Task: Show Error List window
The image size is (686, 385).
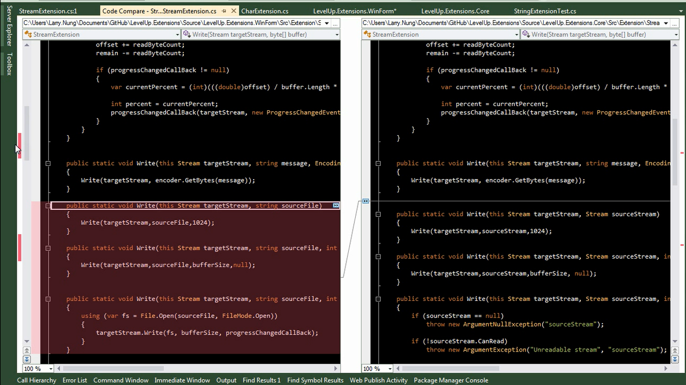Action: click(x=75, y=380)
